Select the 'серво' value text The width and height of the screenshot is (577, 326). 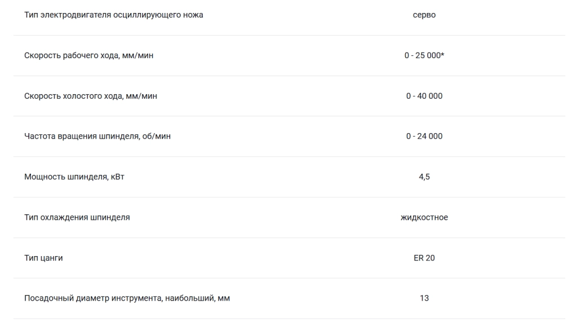click(x=424, y=15)
